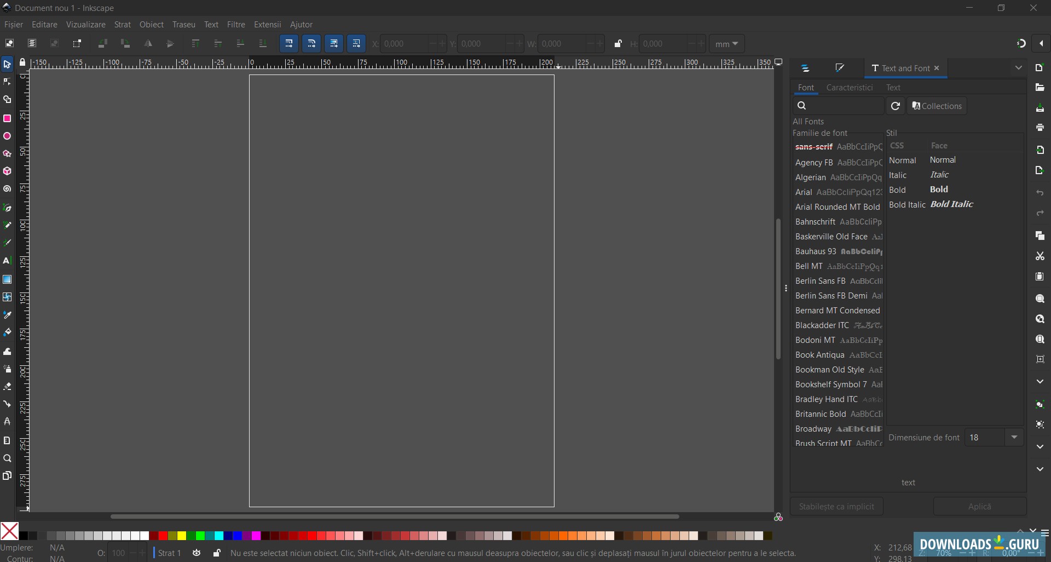Toggle the width-height lock ratio

[618, 43]
